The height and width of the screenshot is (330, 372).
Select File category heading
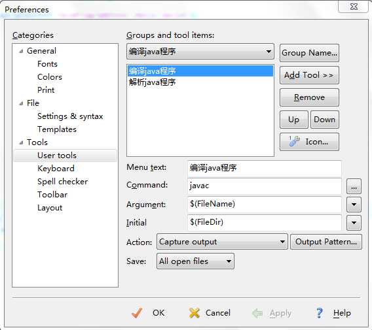pyautogui.click(x=33, y=103)
